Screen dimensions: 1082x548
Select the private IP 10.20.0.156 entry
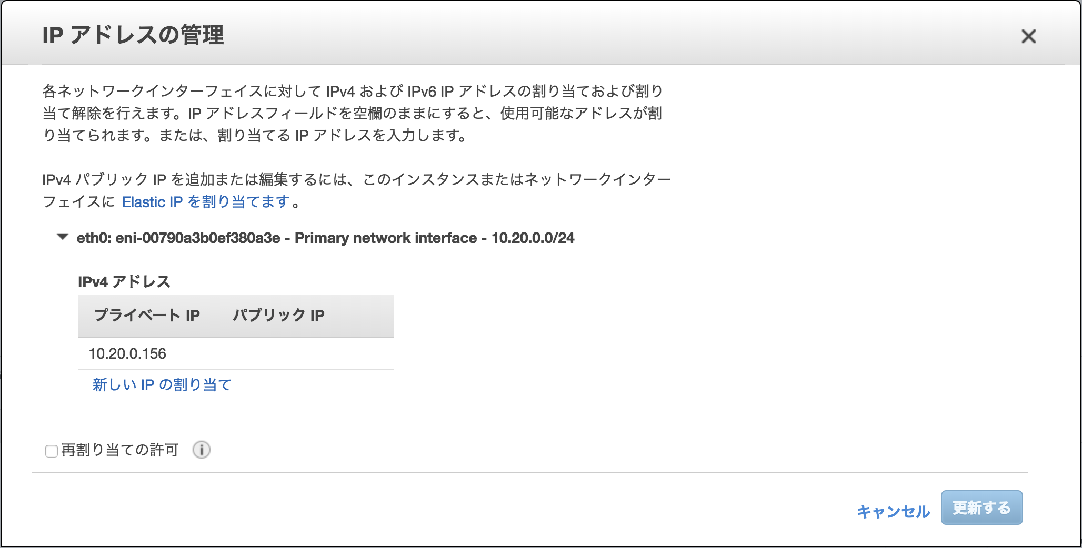click(x=128, y=353)
